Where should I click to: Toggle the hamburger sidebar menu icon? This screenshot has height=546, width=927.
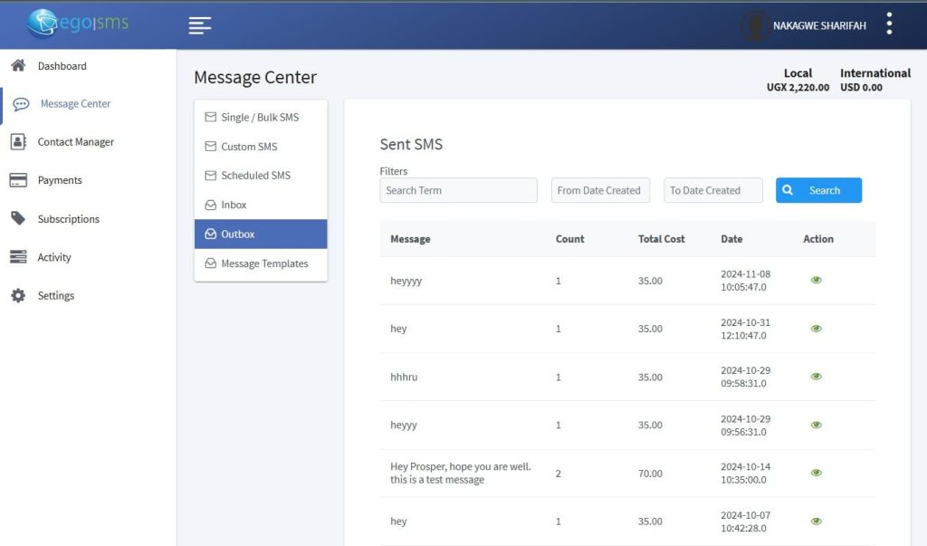(200, 25)
